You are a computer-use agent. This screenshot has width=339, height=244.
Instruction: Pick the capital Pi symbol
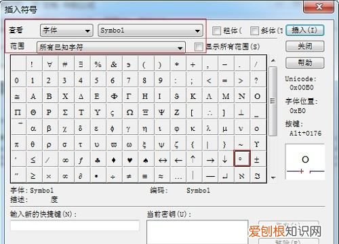point(18,112)
